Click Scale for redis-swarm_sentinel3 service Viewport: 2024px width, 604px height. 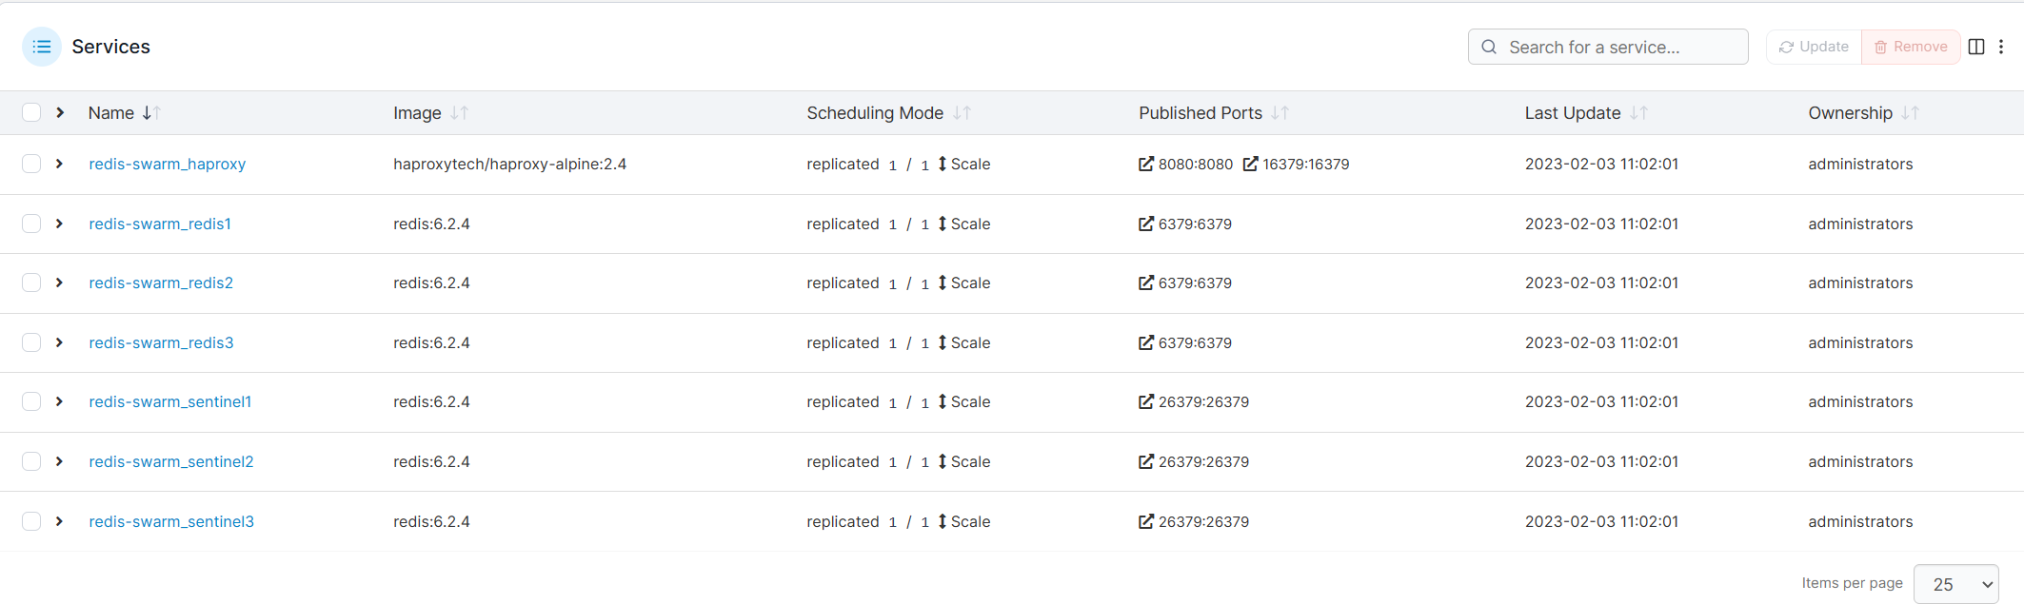(x=964, y=521)
